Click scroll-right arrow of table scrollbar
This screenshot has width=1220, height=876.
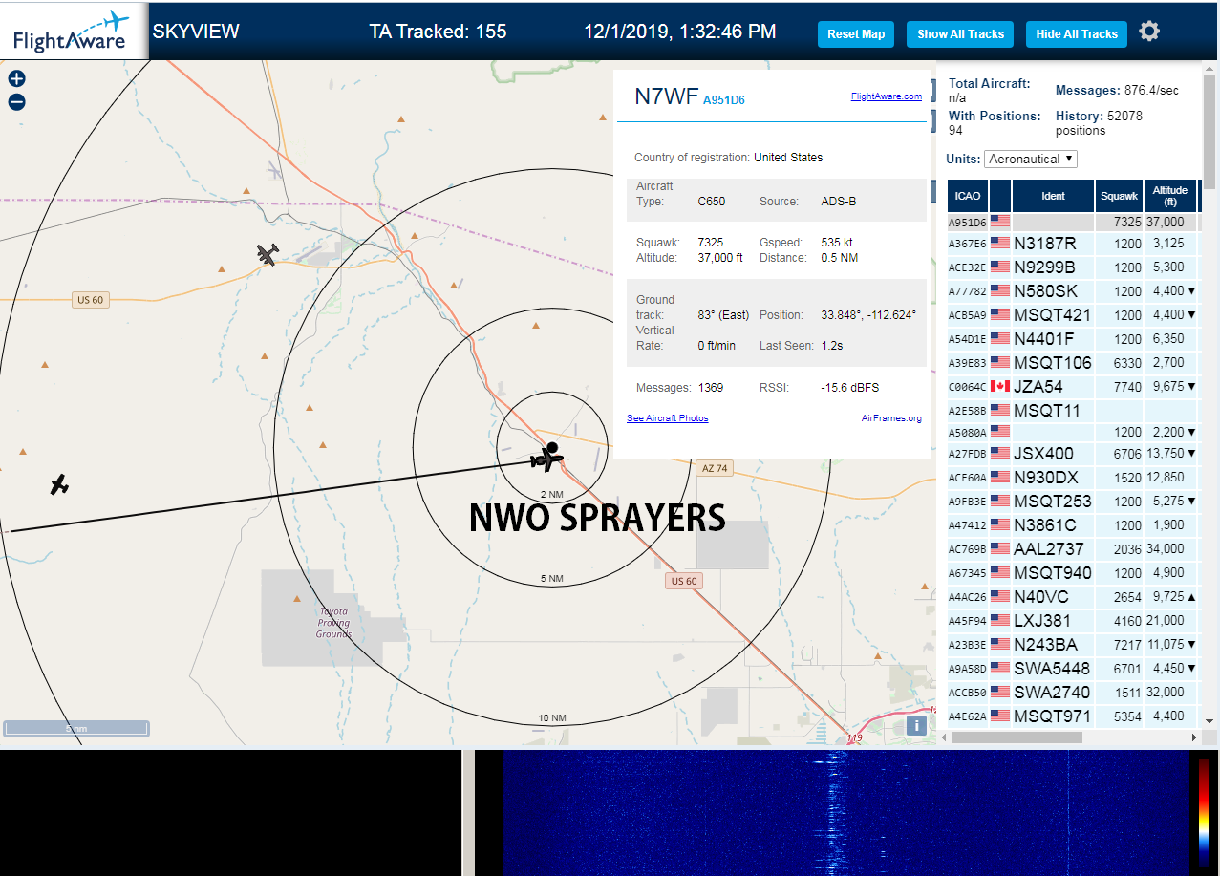(x=1193, y=737)
